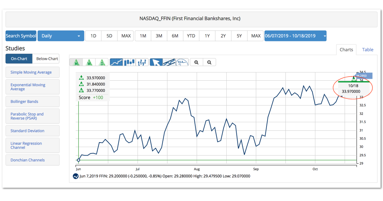Select the 1Y range button
The image size is (383, 201).
[207, 36]
